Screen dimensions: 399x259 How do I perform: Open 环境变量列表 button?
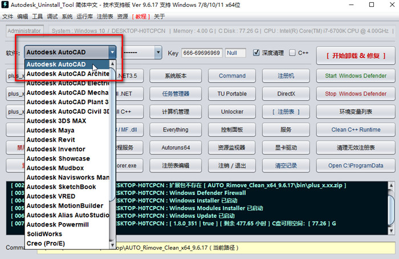tap(356, 112)
